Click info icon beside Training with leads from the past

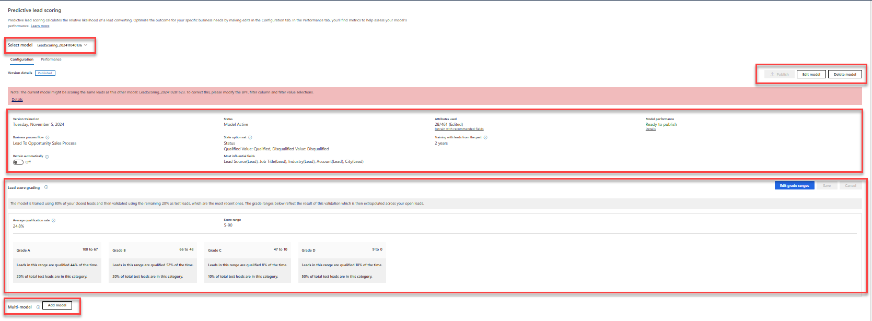click(485, 137)
